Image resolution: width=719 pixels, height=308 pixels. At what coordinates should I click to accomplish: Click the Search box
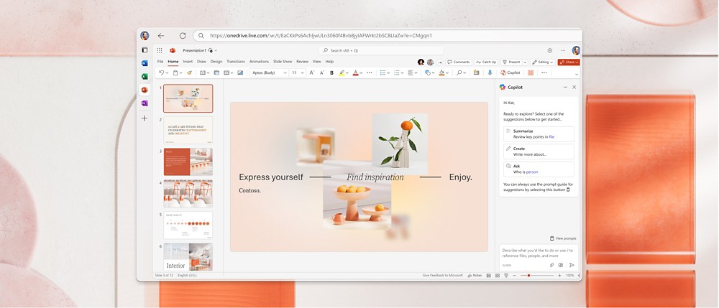click(381, 50)
